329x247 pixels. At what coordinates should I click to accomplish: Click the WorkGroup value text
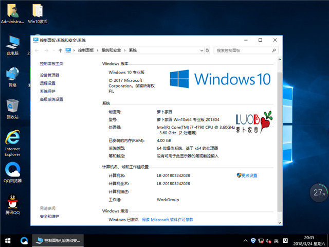coord(168,200)
